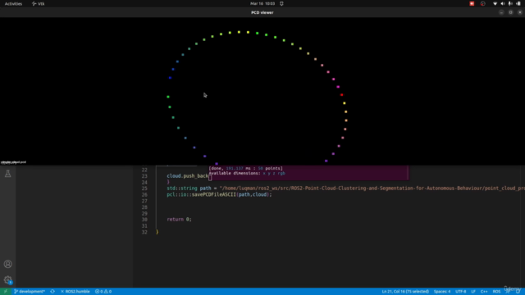This screenshot has width=525, height=295.
Task: Click the green remote window indicator
Action: point(6,292)
